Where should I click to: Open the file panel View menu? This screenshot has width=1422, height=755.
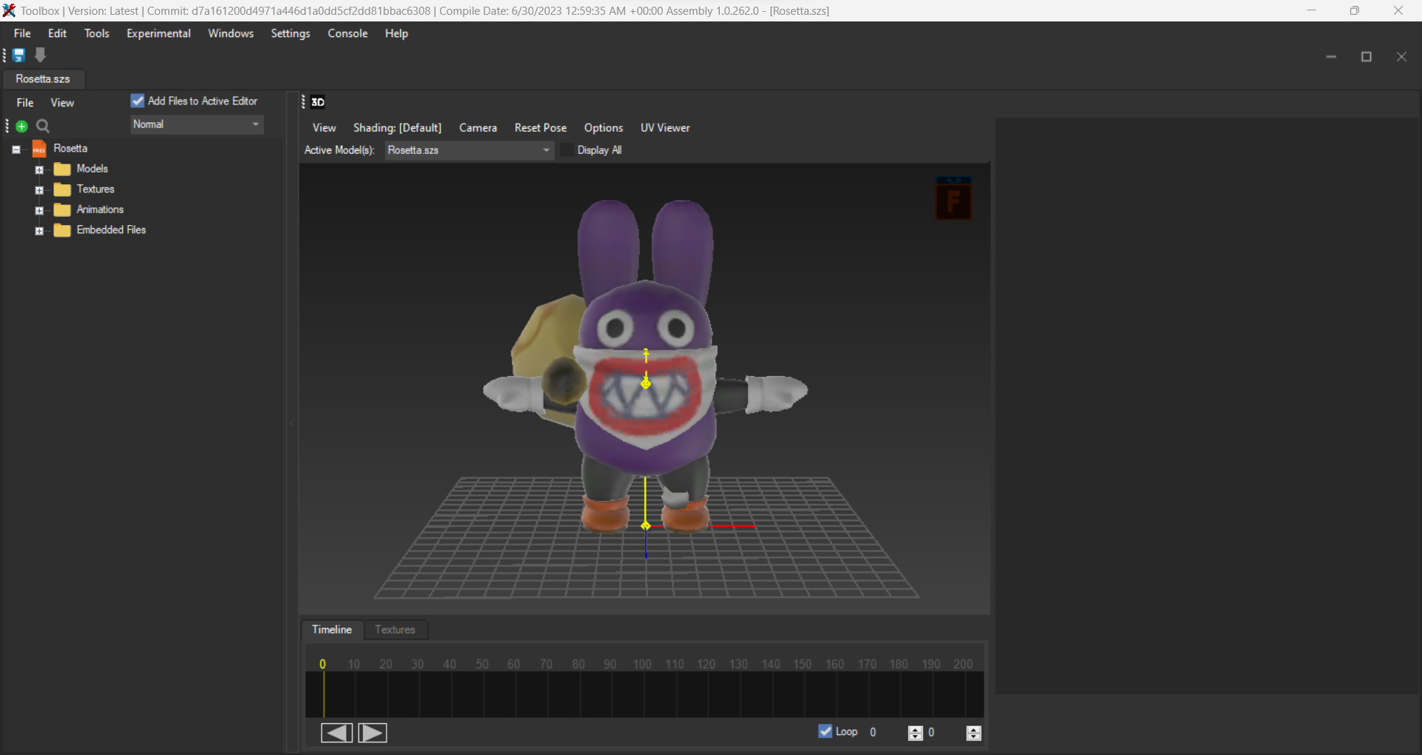click(62, 103)
